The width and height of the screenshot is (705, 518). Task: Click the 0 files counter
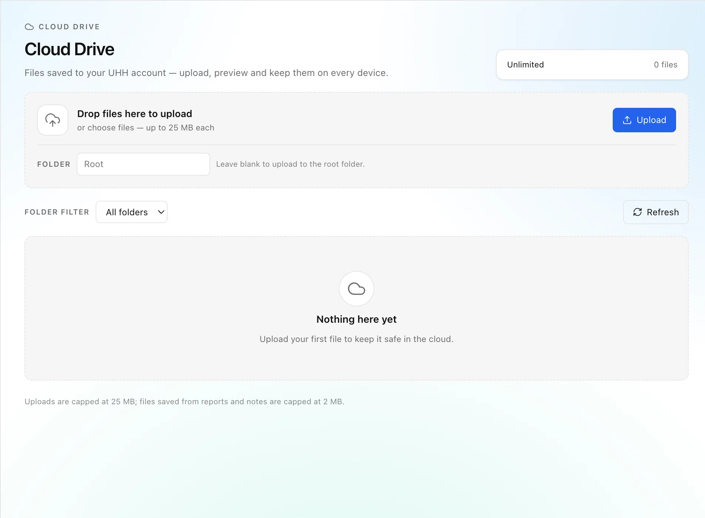[x=665, y=64]
